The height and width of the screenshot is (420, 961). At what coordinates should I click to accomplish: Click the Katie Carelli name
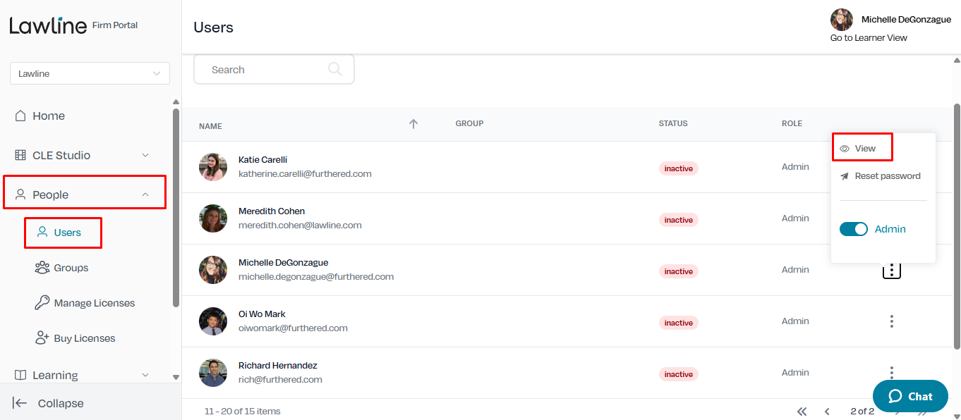click(x=262, y=160)
